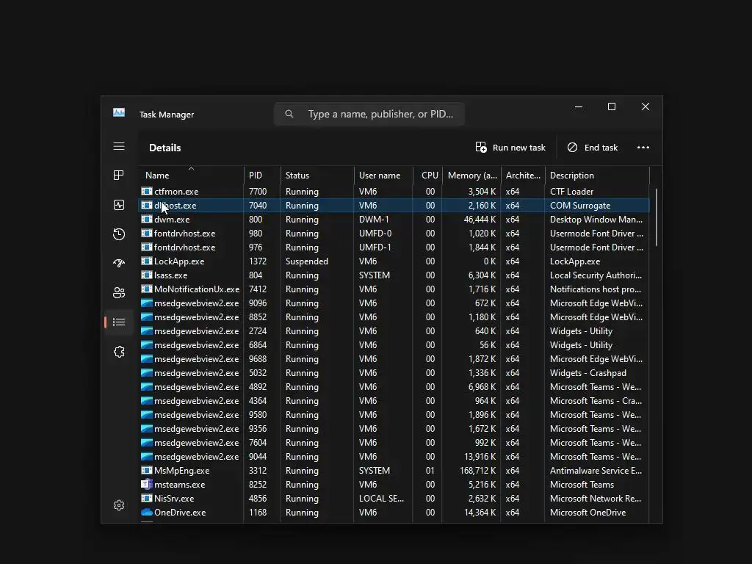Click the 168,712 K memory value
The image size is (752, 564).
(477, 471)
